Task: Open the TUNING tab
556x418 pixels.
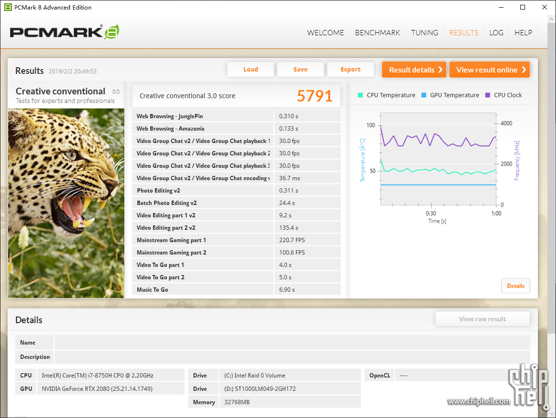Action: (425, 32)
